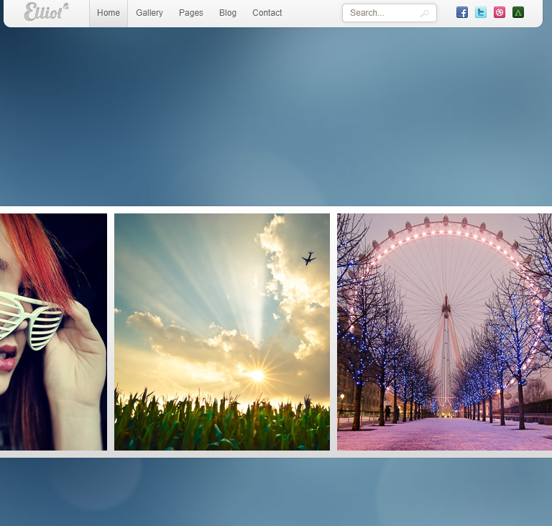This screenshot has height=526, width=552.
Task: Open the Contact menu item
Action: click(x=267, y=13)
